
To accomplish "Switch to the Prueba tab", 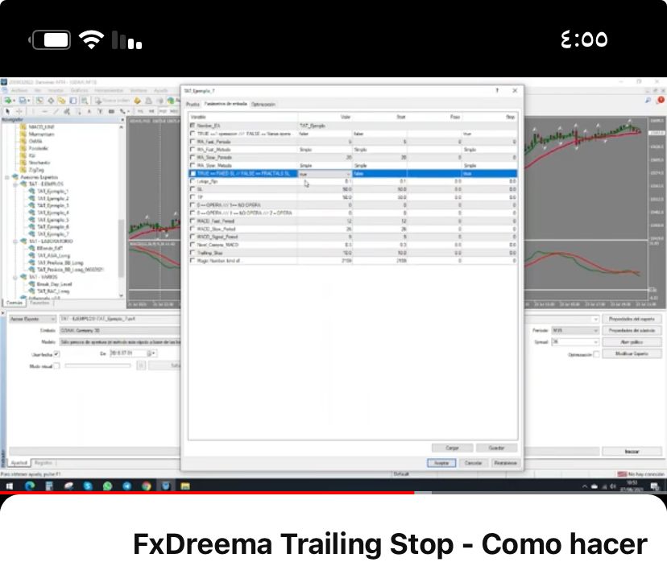I will click(x=193, y=104).
